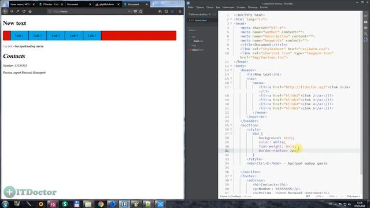Open the Отладка menu in Brackets
The width and height of the screenshot is (370, 208).
click(x=241, y=8)
